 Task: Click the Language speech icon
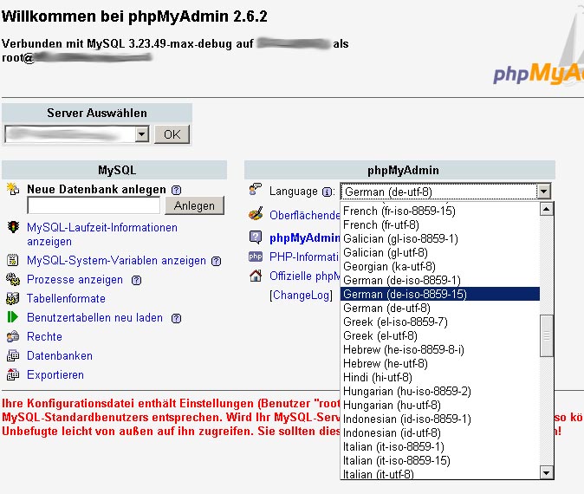click(x=256, y=189)
